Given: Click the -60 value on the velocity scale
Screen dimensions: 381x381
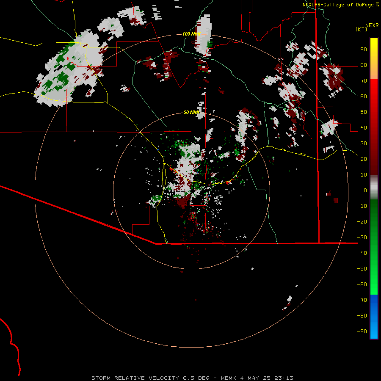Looking at the screenshot, I should [362, 284].
